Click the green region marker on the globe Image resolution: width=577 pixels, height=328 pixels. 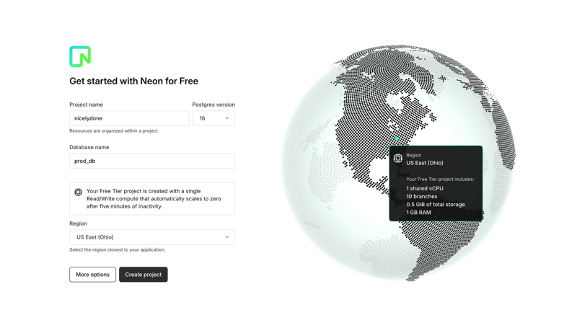[397, 138]
